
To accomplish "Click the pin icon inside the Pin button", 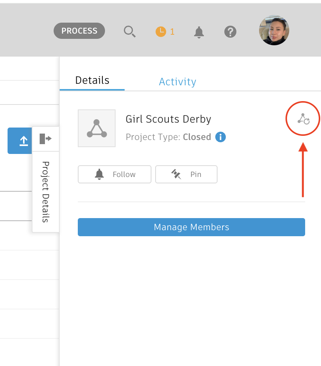I will tap(176, 174).
